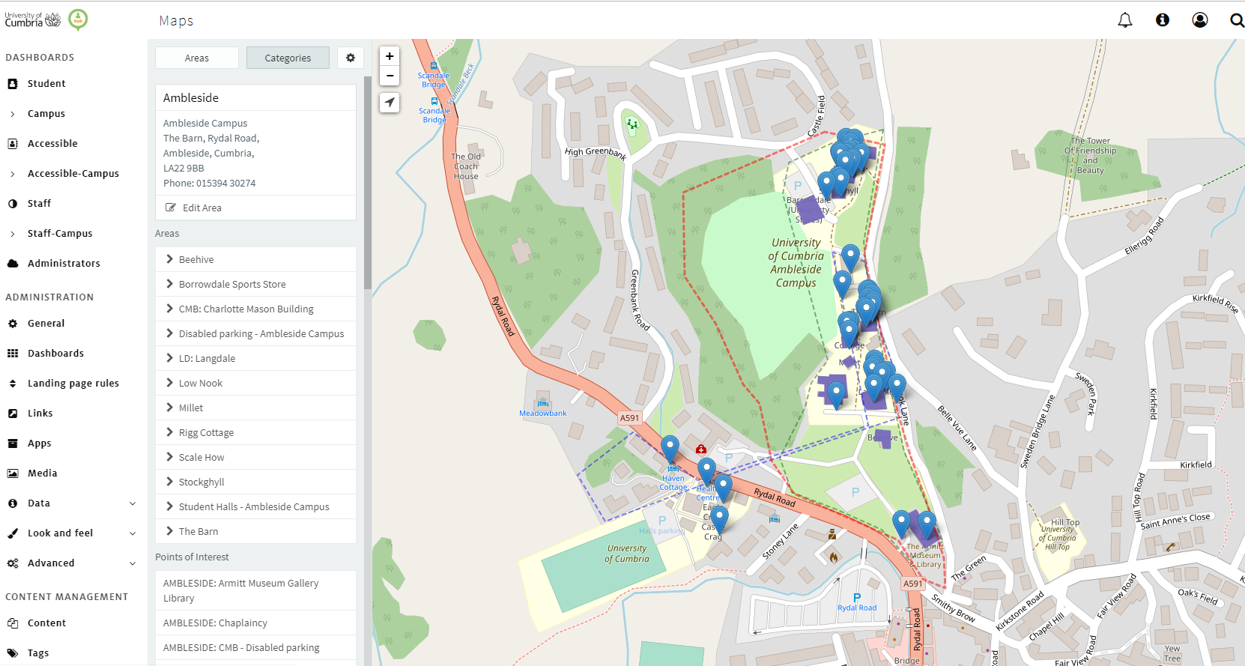Screen dimensions: 1245x666
Task: Open Media administration menu item
Action: tap(43, 473)
